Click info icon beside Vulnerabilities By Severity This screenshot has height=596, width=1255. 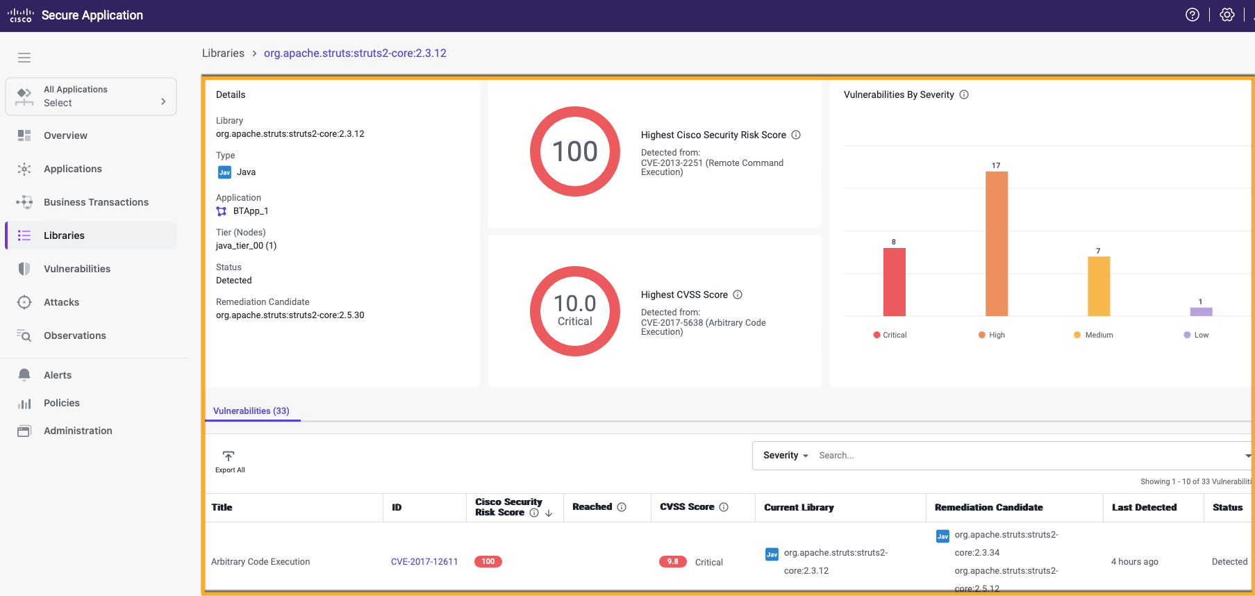coord(964,94)
